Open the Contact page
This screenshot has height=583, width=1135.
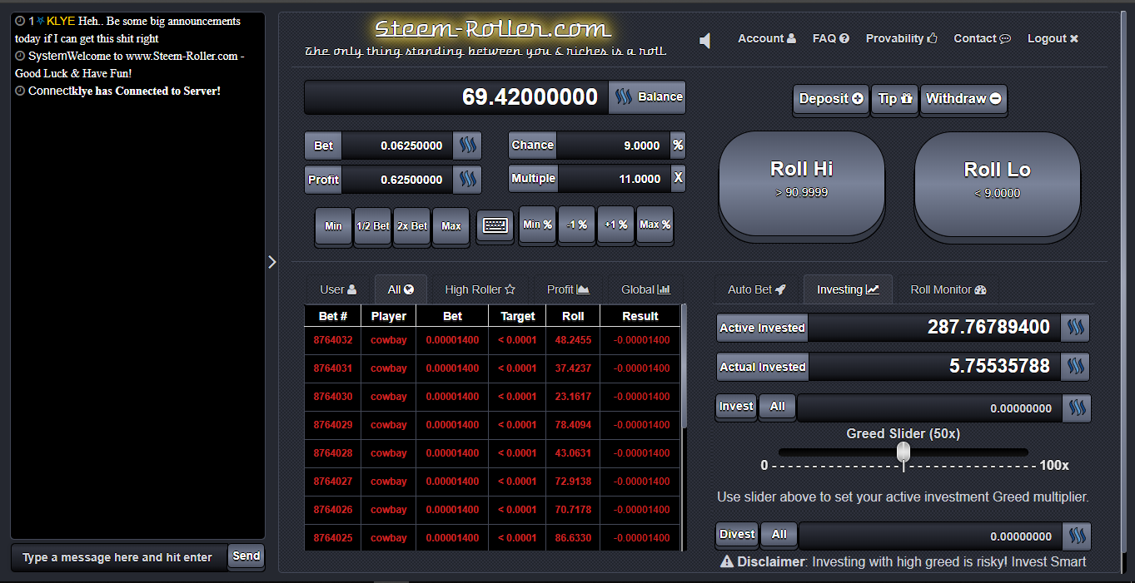(983, 38)
